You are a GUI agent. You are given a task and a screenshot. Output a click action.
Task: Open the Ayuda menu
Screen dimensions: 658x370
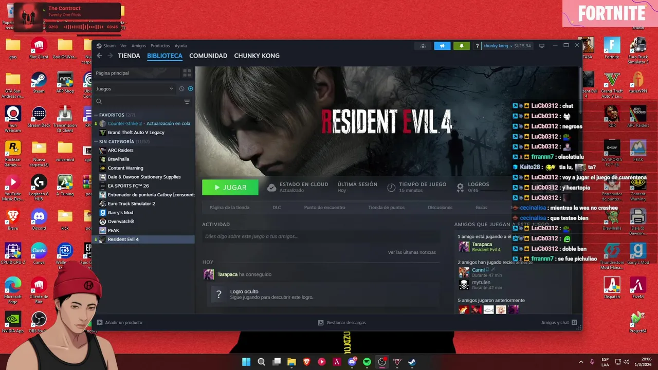click(180, 46)
